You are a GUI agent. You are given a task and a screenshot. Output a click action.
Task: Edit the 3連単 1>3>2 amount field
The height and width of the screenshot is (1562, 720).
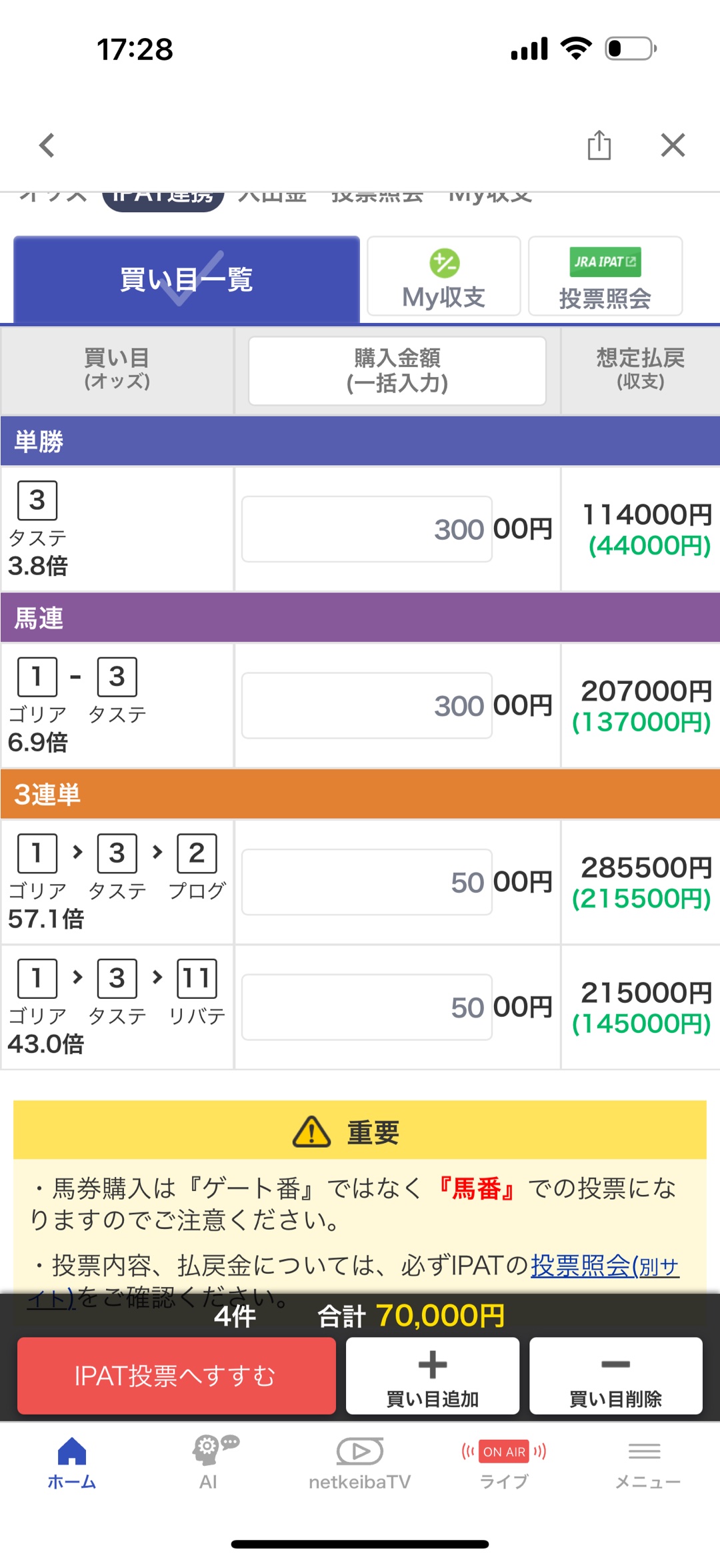(367, 882)
